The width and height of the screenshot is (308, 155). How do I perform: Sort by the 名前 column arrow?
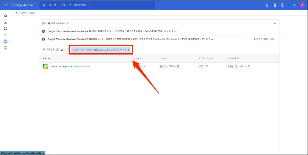pyautogui.click(x=49, y=59)
